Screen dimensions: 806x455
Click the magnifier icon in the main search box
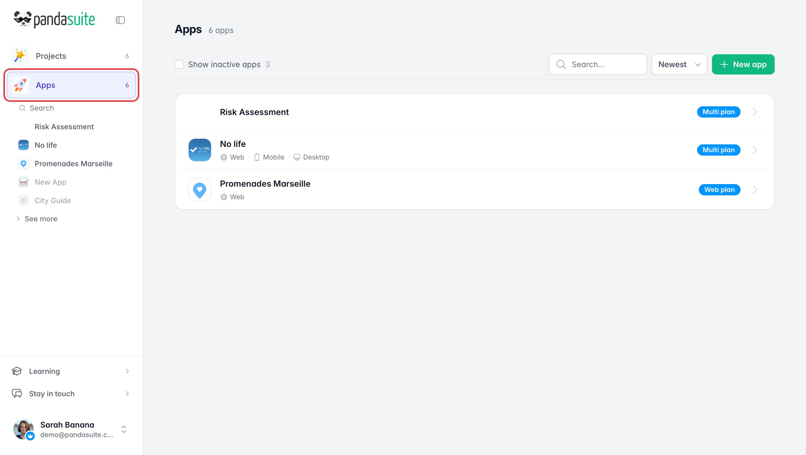[561, 64]
